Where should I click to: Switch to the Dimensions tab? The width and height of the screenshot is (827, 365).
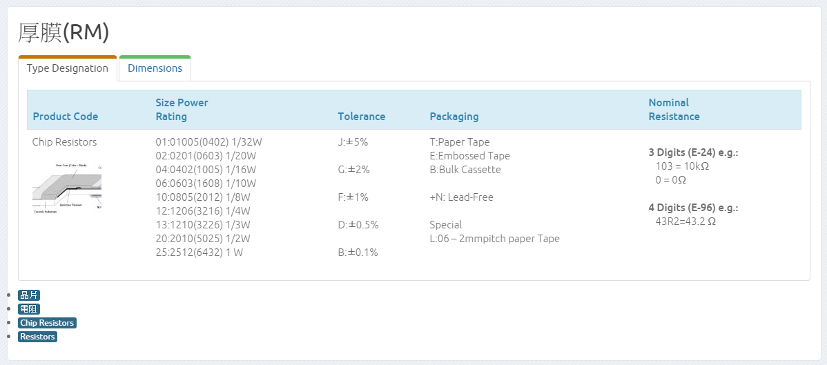[x=155, y=68]
